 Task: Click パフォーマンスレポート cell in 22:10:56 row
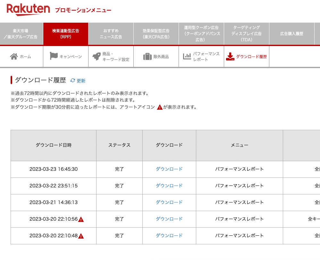click(x=240, y=219)
